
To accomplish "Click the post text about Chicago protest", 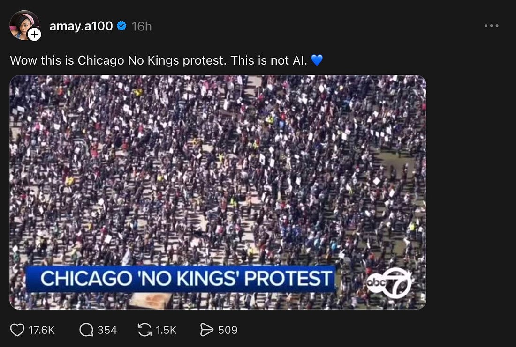I will (x=117, y=60).
